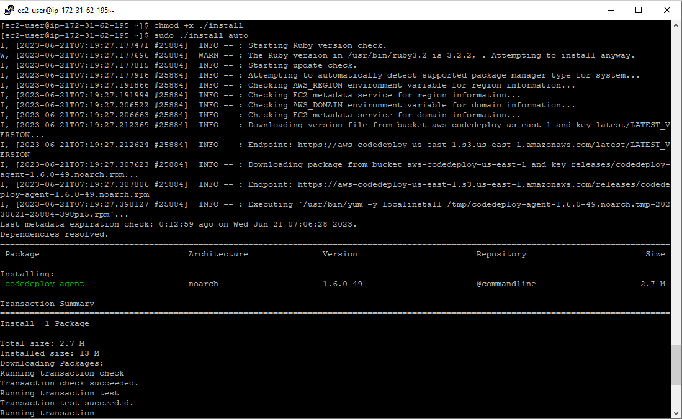Click 'Starting Ruby version check.' log line

(x=317, y=46)
